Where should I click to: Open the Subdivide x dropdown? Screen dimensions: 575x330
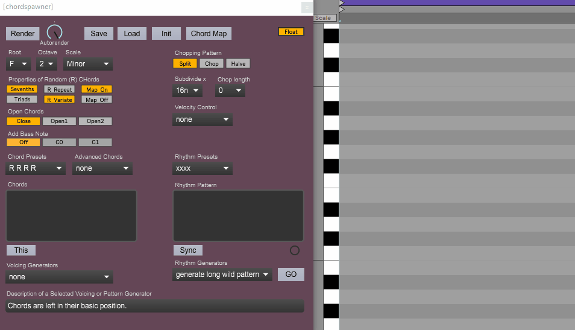tap(187, 90)
